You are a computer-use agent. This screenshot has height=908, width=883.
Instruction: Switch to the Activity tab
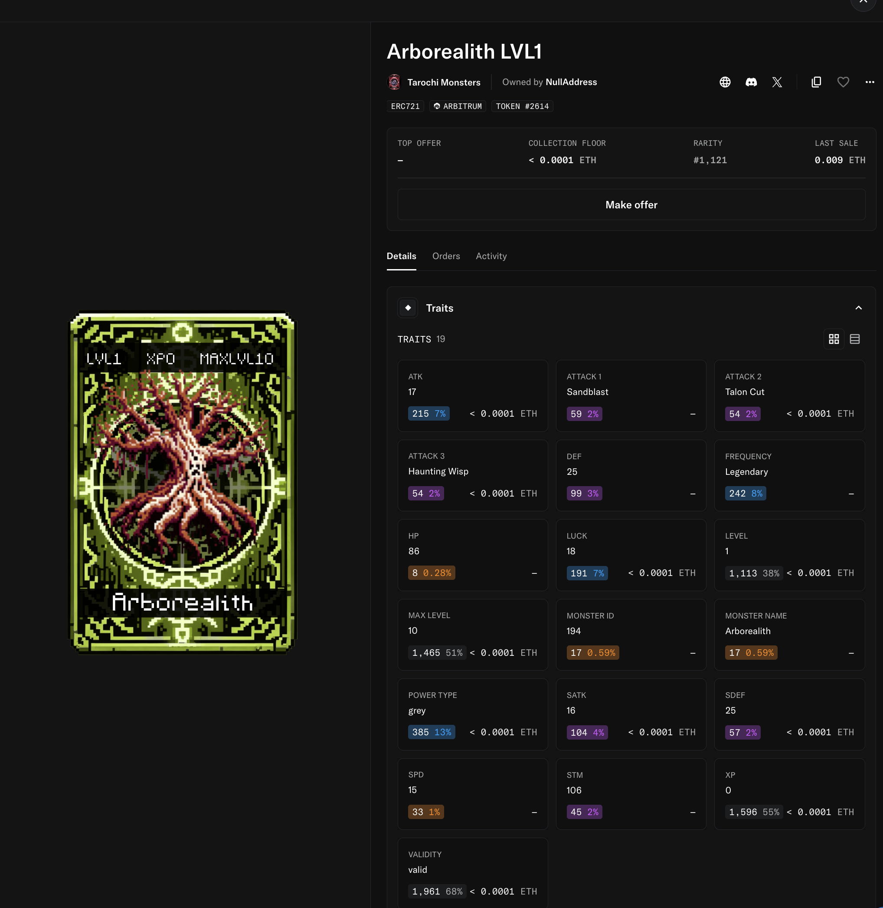491,256
